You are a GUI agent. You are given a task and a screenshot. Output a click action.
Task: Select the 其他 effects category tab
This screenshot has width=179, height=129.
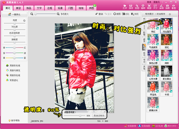point(144,68)
